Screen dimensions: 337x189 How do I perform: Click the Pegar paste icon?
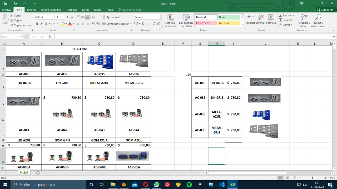(x=5, y=18)
